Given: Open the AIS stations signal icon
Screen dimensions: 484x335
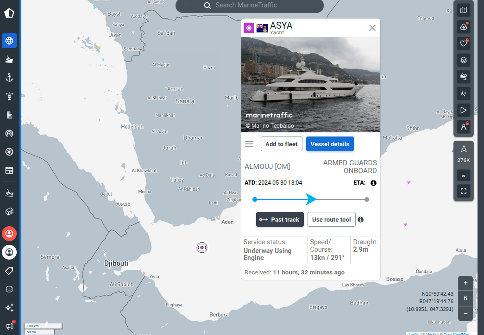Looking at the screenshot, I should coord(9,133).
